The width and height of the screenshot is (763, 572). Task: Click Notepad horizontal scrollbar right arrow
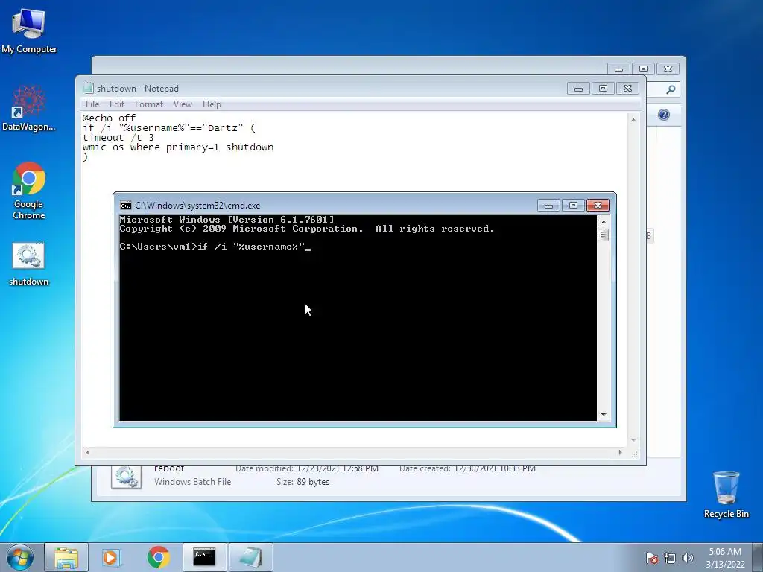click(620, 452)
